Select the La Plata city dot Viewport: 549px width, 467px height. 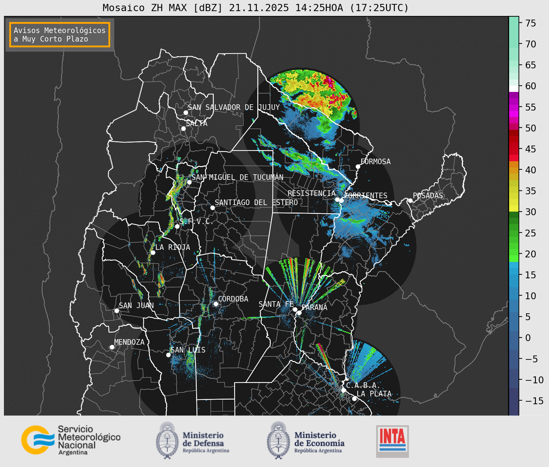click(x=354, y=398)
